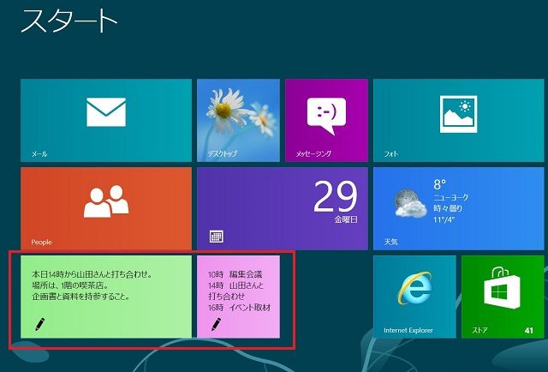Click 10時 編集会議 on pink note
This screenshot has height=372, width=548.
click(x=235, y=274)
